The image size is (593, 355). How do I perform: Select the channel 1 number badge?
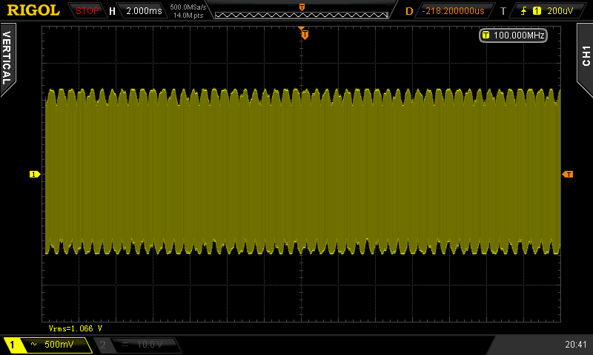[x=12, y=345]
